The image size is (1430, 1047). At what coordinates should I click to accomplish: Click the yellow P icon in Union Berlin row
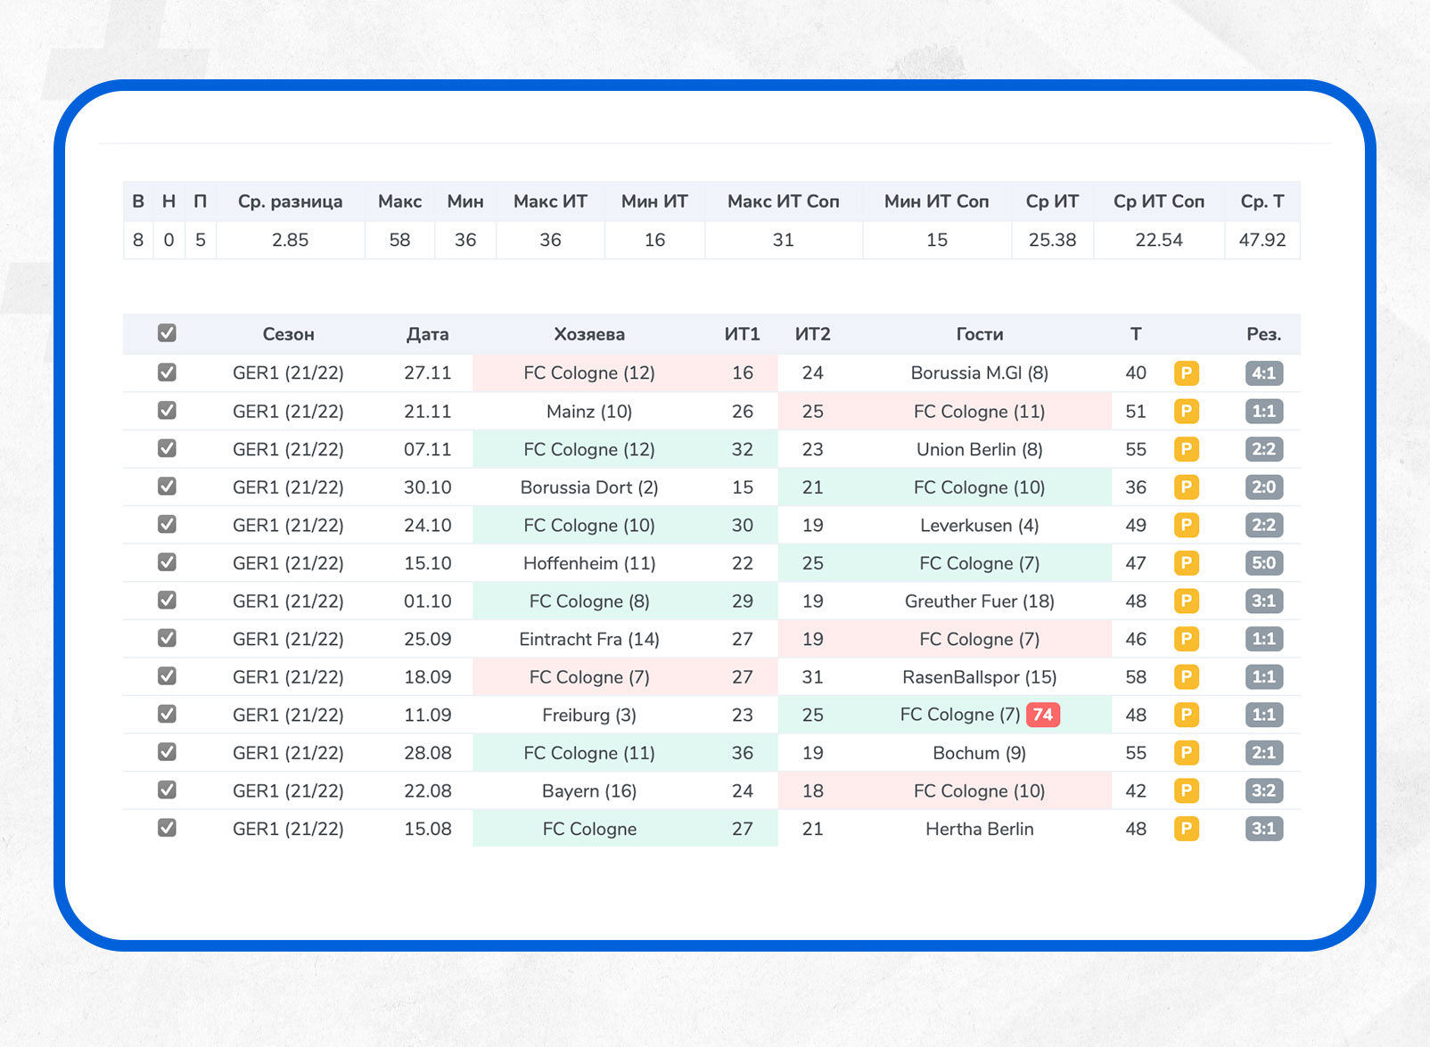point(1186,449)
